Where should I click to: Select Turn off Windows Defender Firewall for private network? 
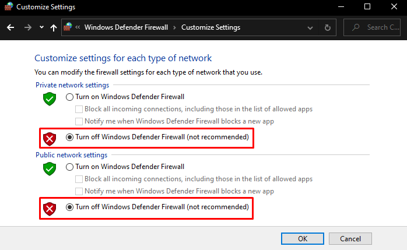[x=70, y=138]
